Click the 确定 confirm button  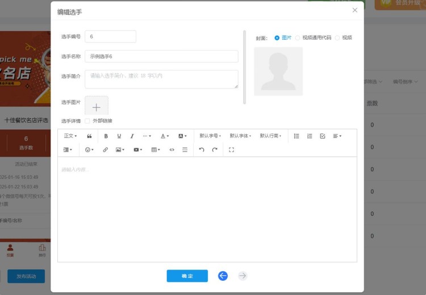[x=187, y=276]
